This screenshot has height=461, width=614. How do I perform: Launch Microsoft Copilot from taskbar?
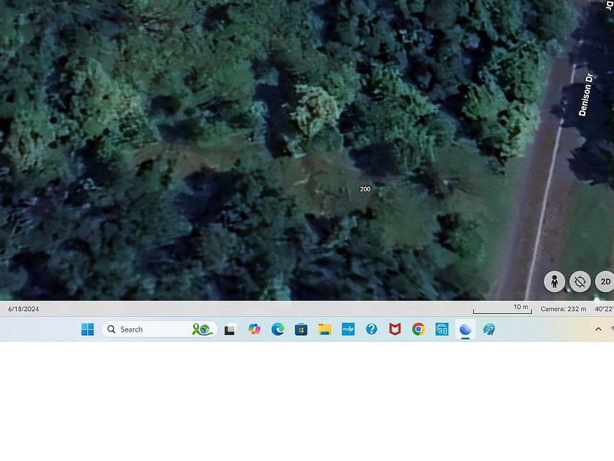click(x=255, y=329)
